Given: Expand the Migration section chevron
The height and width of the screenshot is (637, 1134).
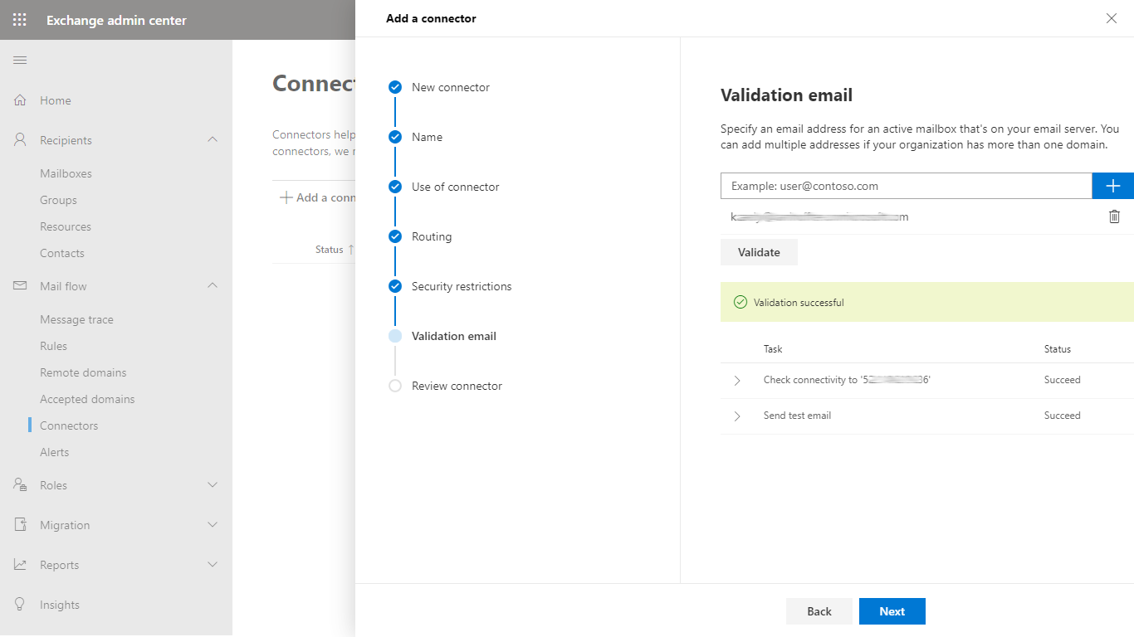Looking at the screenshot, I should click(213, 525).
